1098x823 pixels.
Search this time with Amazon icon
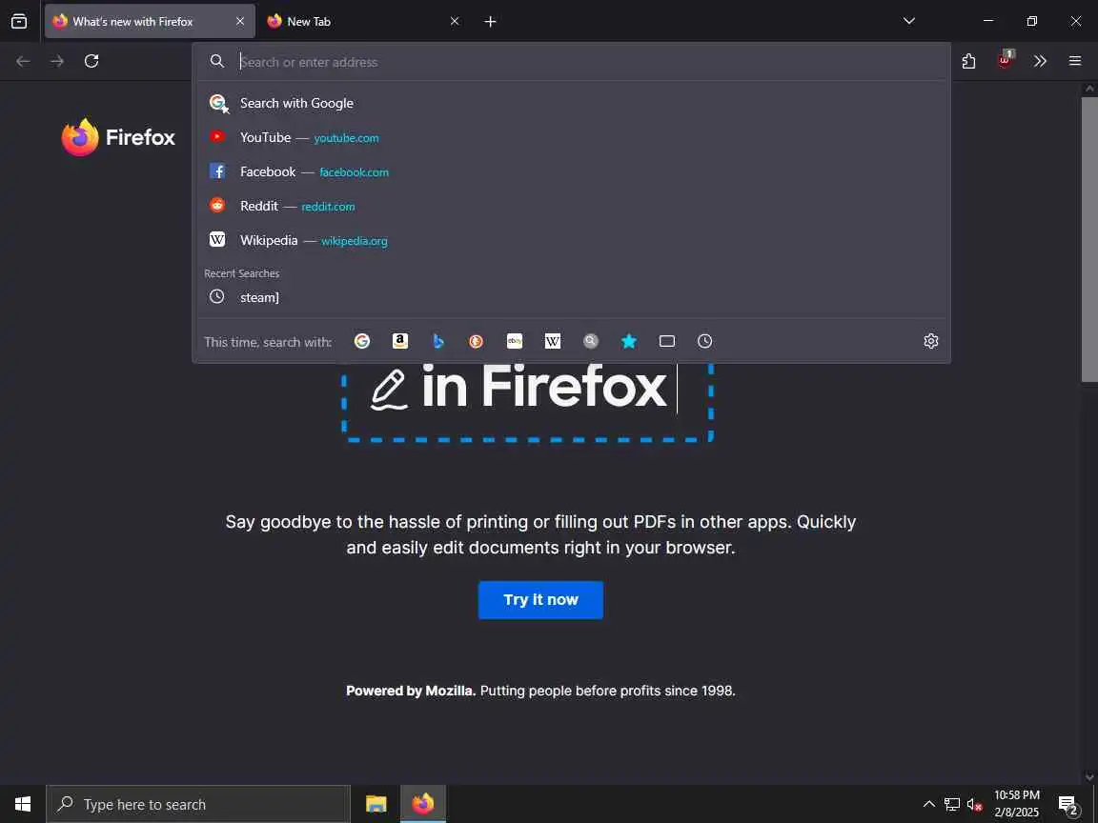pos(400,341)
